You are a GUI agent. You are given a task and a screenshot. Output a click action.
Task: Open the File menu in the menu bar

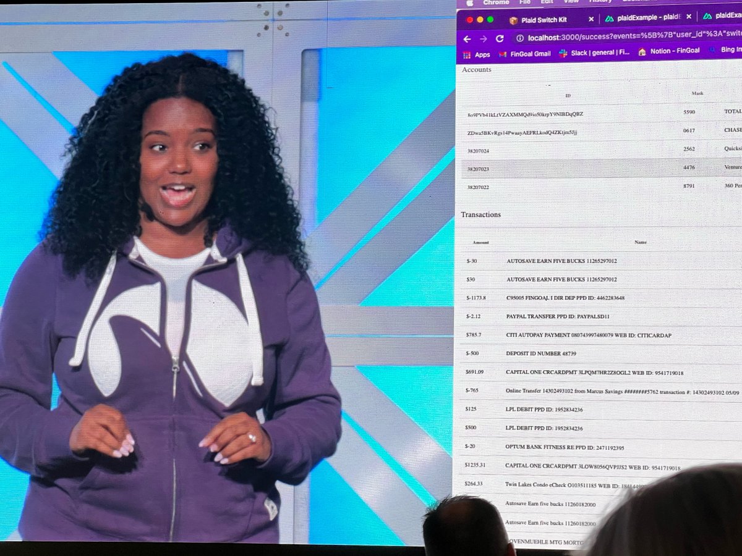[526, 2]
